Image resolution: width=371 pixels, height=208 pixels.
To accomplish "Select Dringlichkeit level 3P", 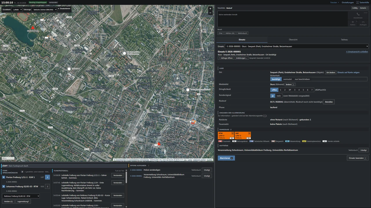I will [x=290, y=90].
